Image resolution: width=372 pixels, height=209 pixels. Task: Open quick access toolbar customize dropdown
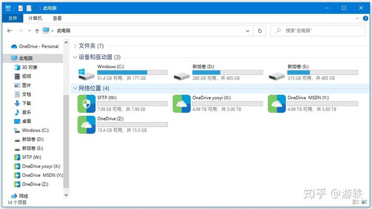[36, 8]
